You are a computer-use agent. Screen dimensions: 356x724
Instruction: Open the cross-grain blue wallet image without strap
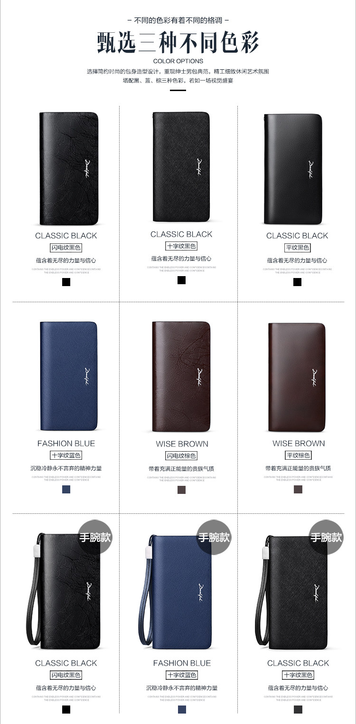tap(69, 376)
